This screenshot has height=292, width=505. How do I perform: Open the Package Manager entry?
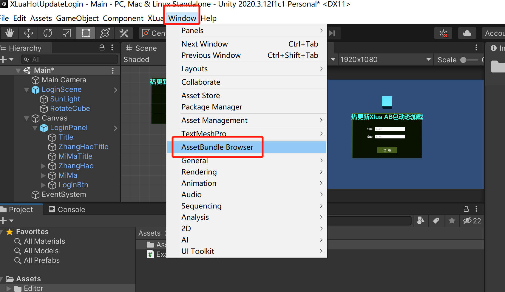247,107
